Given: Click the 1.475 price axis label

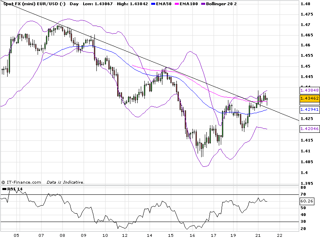Looking at the screenshot, I should click(x=307, y=14).
